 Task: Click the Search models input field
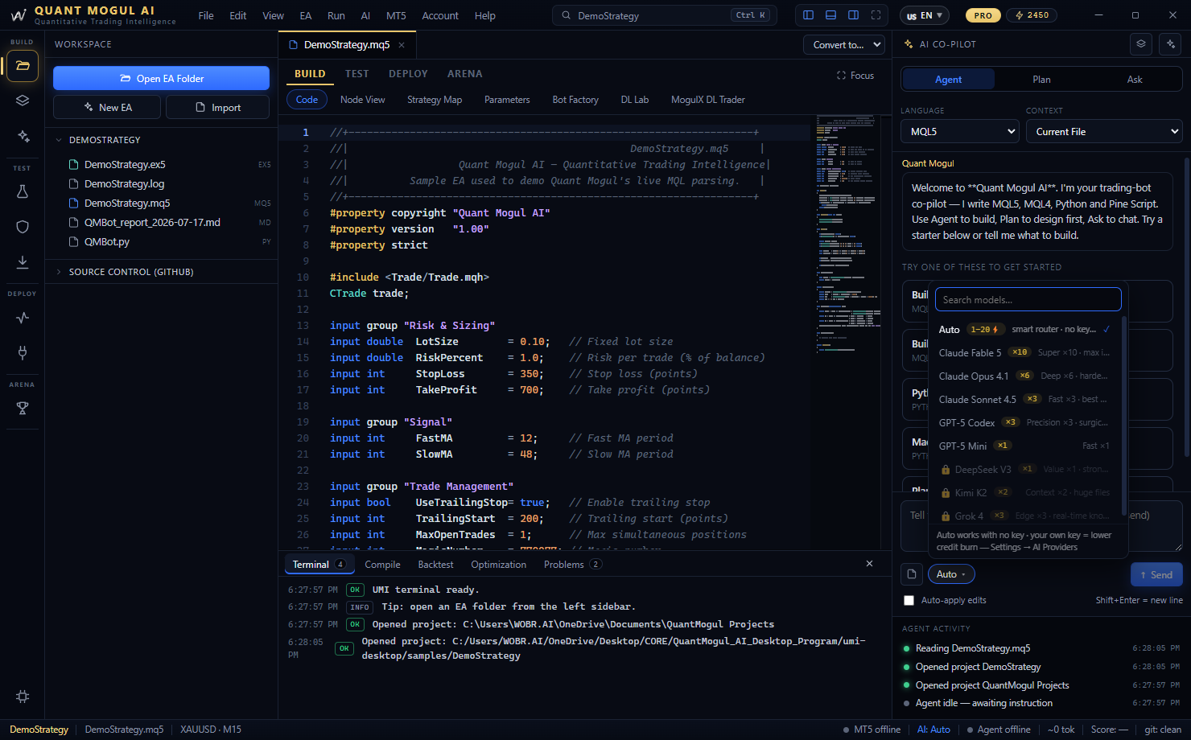click(x=1028, y=299)
